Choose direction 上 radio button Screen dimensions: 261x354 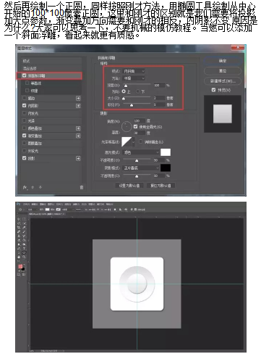(x=124, y=91)
